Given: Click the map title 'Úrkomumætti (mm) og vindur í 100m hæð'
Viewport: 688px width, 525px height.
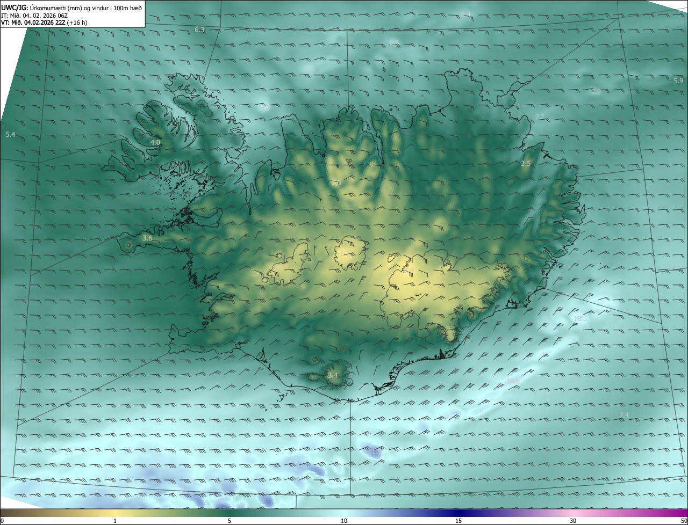Looking at the screenshot, I should point(86,8).
